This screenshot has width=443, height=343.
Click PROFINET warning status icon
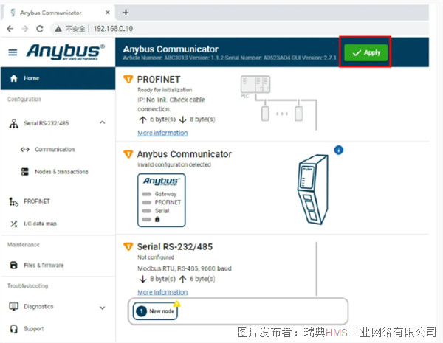coord(128,80)
